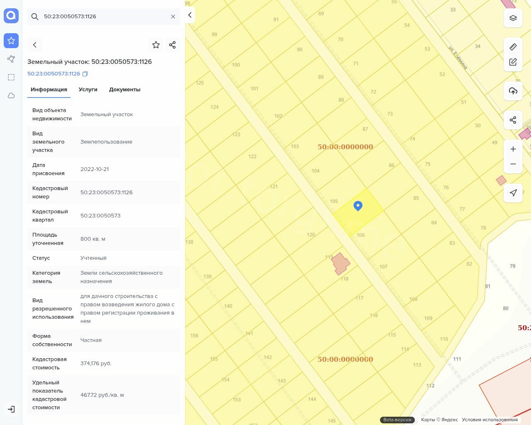Zoom out of the map

pyautogui.click(x=513, y=164)
